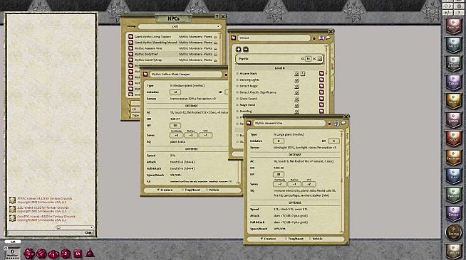This screenshot has height=260, width=466.
Task: Open the Parcels sidebar button
Action: (453, 195)
